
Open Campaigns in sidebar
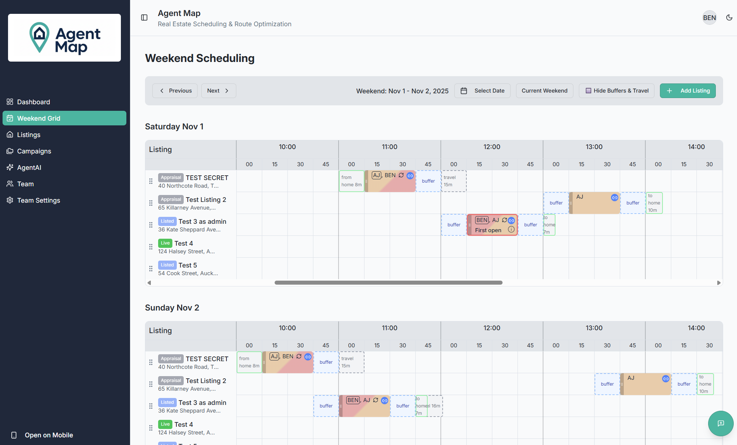coord(34,151)
